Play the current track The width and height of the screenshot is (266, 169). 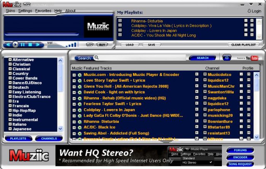point(15,45)
